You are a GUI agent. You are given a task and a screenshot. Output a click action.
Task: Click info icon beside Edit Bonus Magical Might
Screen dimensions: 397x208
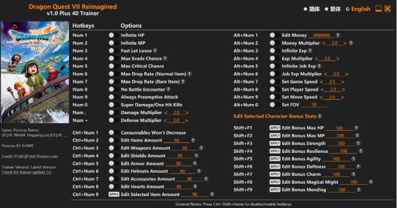click(371, 182)
